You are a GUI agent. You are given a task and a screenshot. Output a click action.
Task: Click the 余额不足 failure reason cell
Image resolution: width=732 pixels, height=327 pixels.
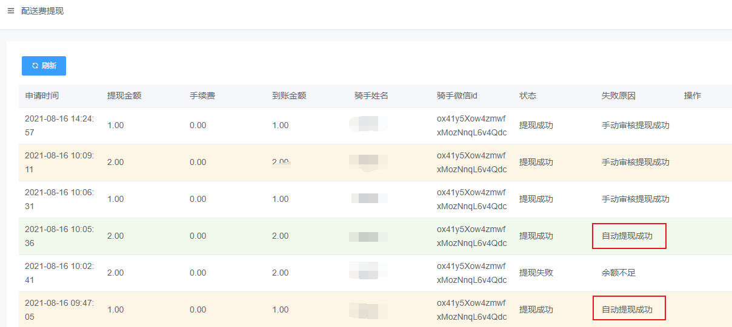(x=619, y=273)
